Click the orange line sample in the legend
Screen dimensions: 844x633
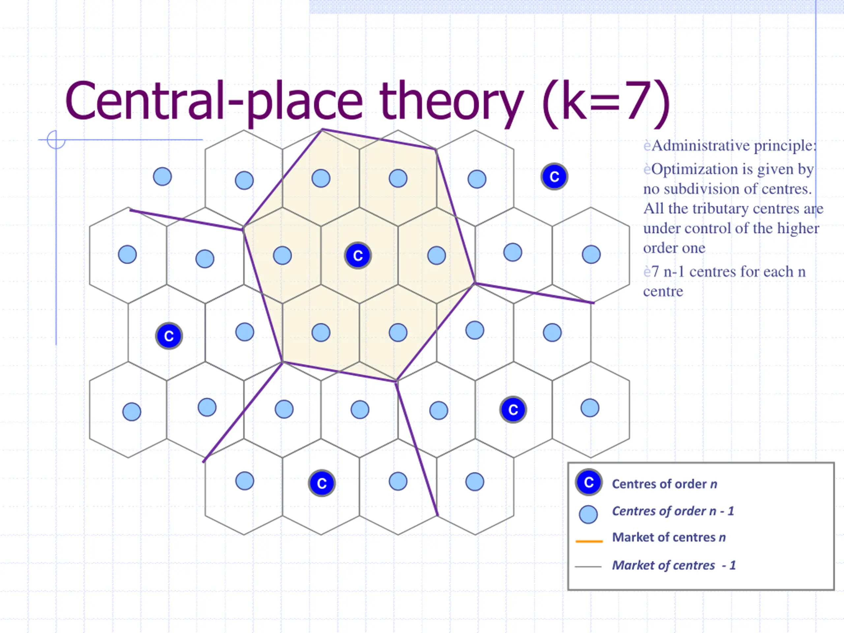[589, 541]
